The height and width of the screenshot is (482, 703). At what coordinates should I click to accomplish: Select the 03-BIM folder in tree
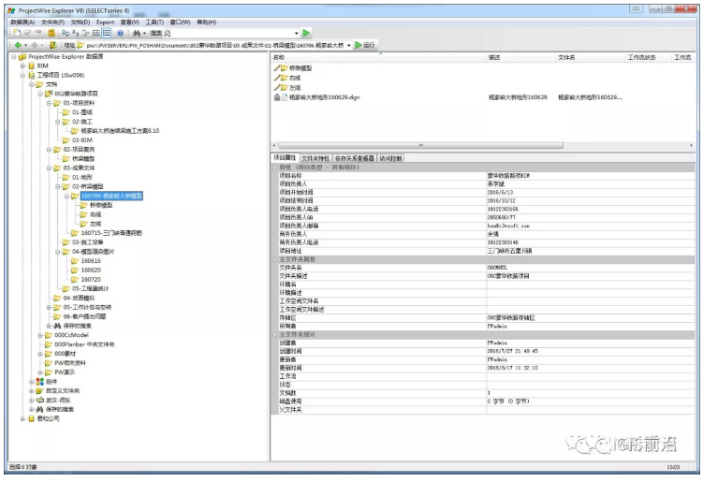[82, 140]
